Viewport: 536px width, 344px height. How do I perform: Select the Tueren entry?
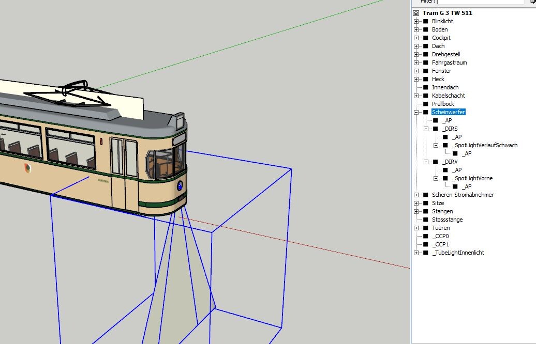click(441, 228)
